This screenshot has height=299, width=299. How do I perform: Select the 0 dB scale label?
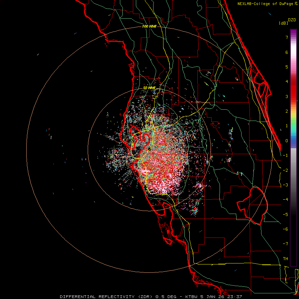[x=287, y=141]
